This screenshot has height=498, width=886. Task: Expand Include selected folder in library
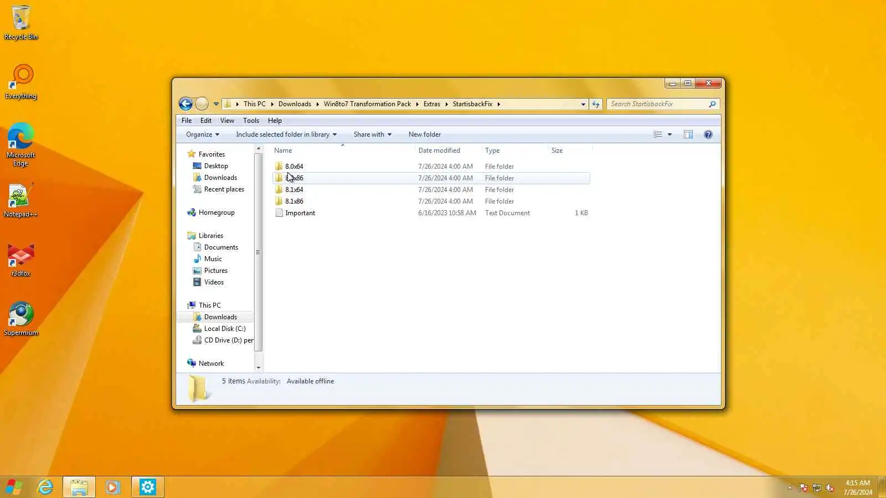coord(286,134)
